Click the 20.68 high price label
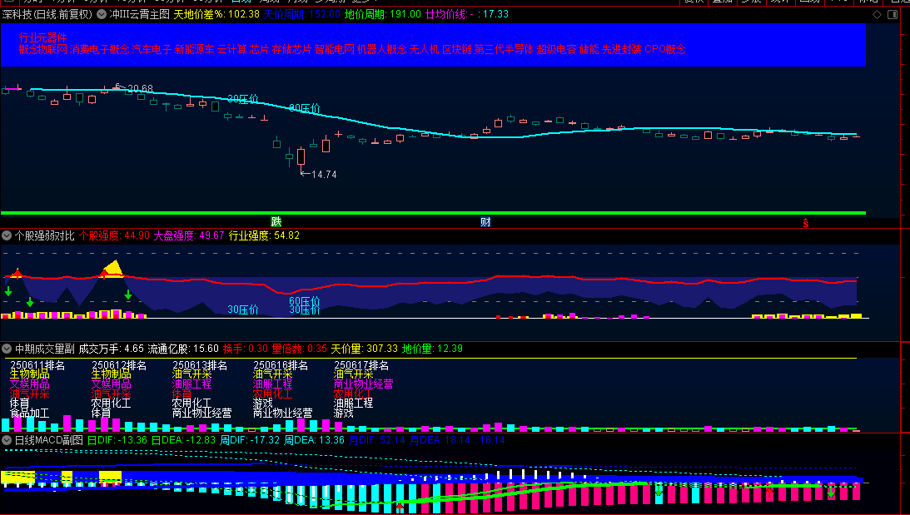Screen dimensions: 910x515 141,89
